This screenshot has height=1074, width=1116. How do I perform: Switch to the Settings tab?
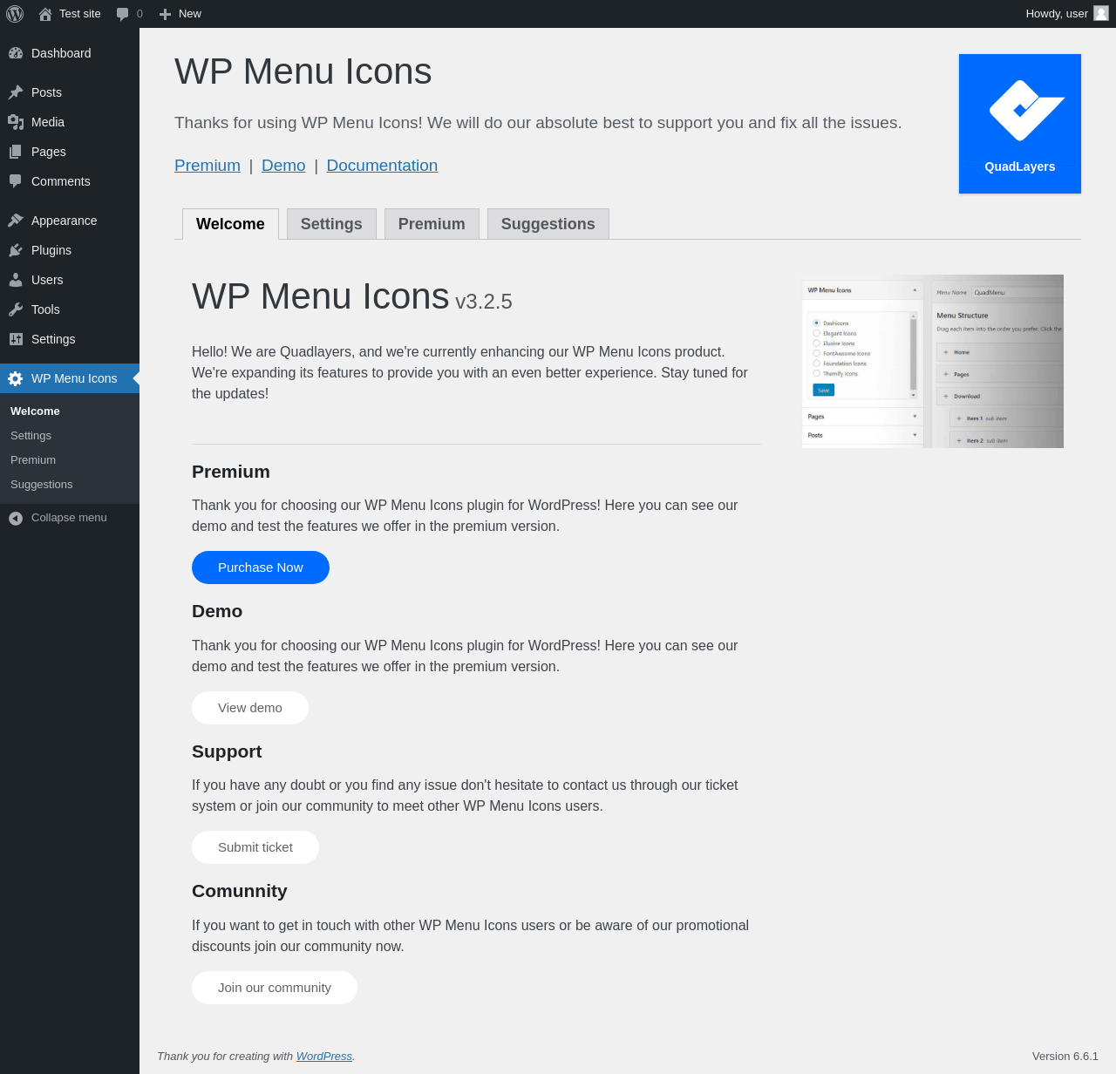[331, 224]
